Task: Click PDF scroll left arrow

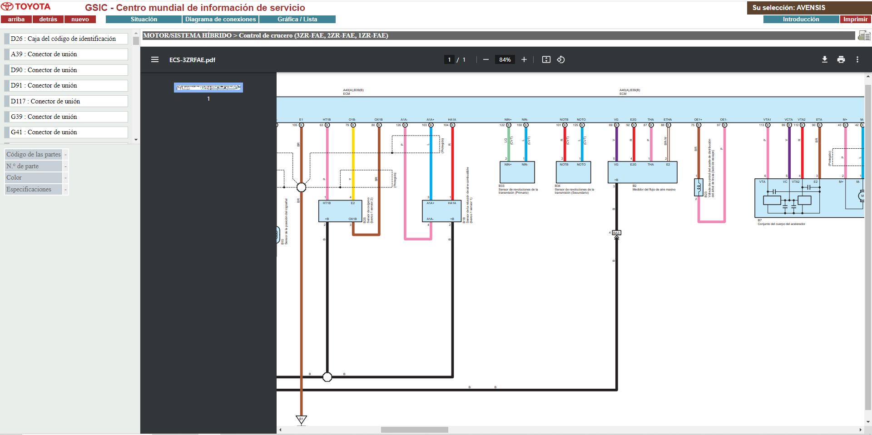Action: [280, 430]
